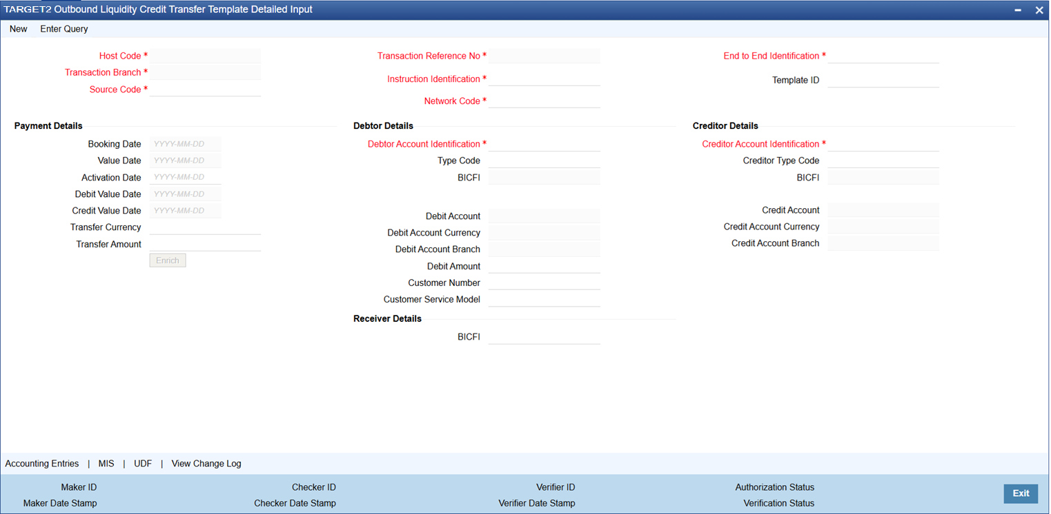Click the Debit Value Date field

tap(185, 194)
